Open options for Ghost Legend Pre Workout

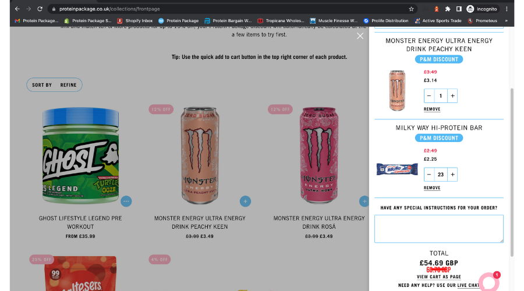(126, 201)
